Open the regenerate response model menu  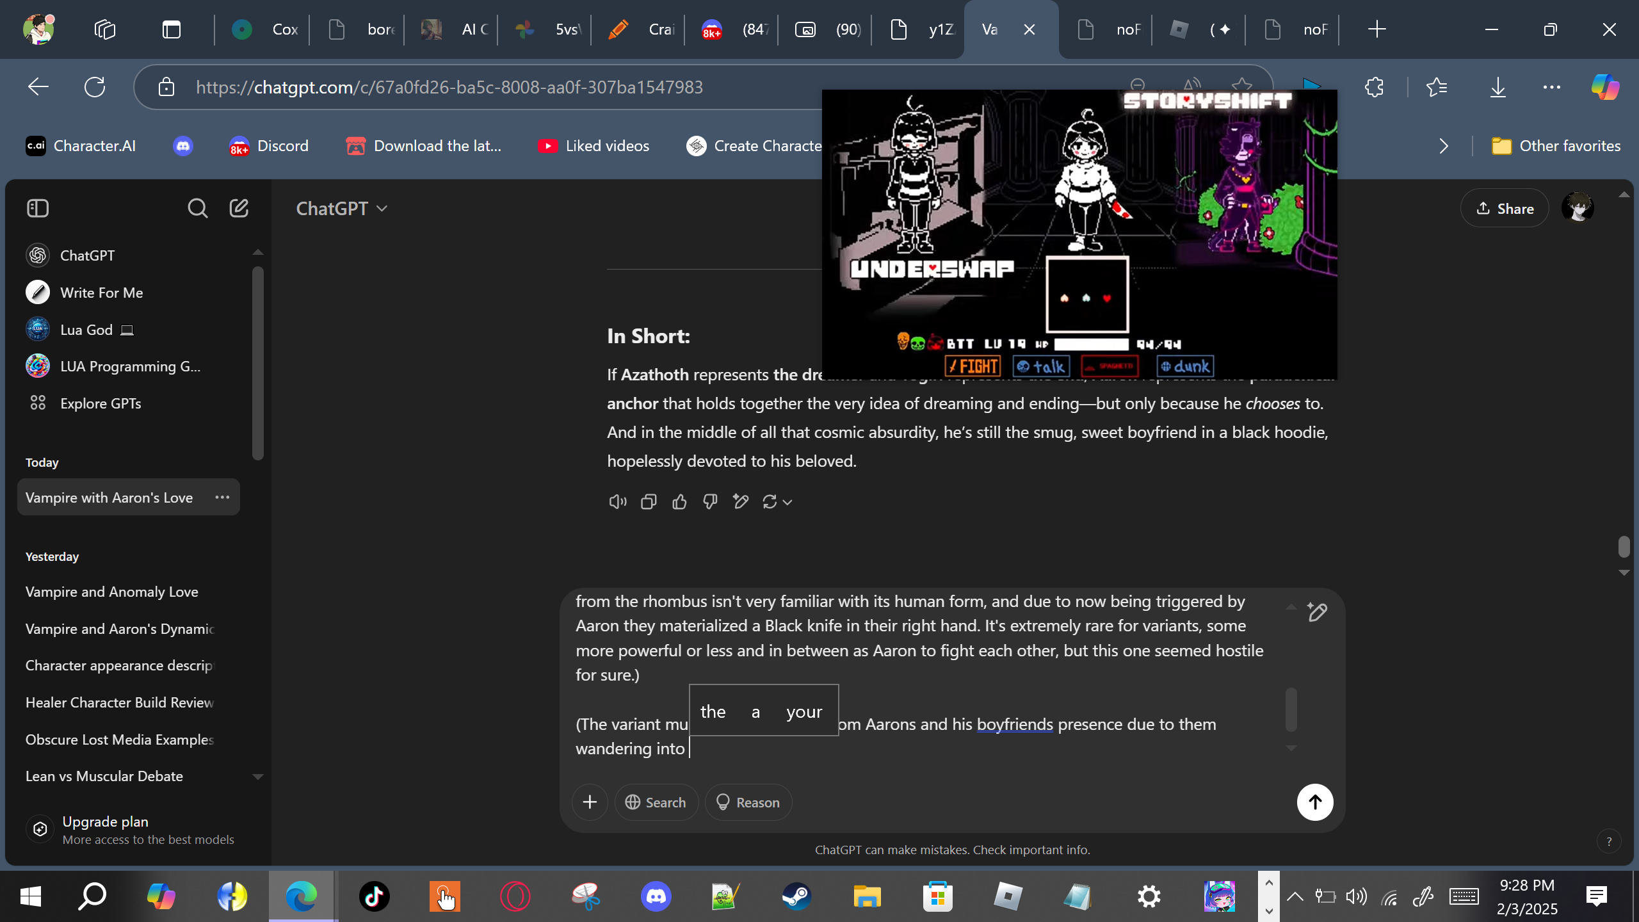tap(777, 502)
